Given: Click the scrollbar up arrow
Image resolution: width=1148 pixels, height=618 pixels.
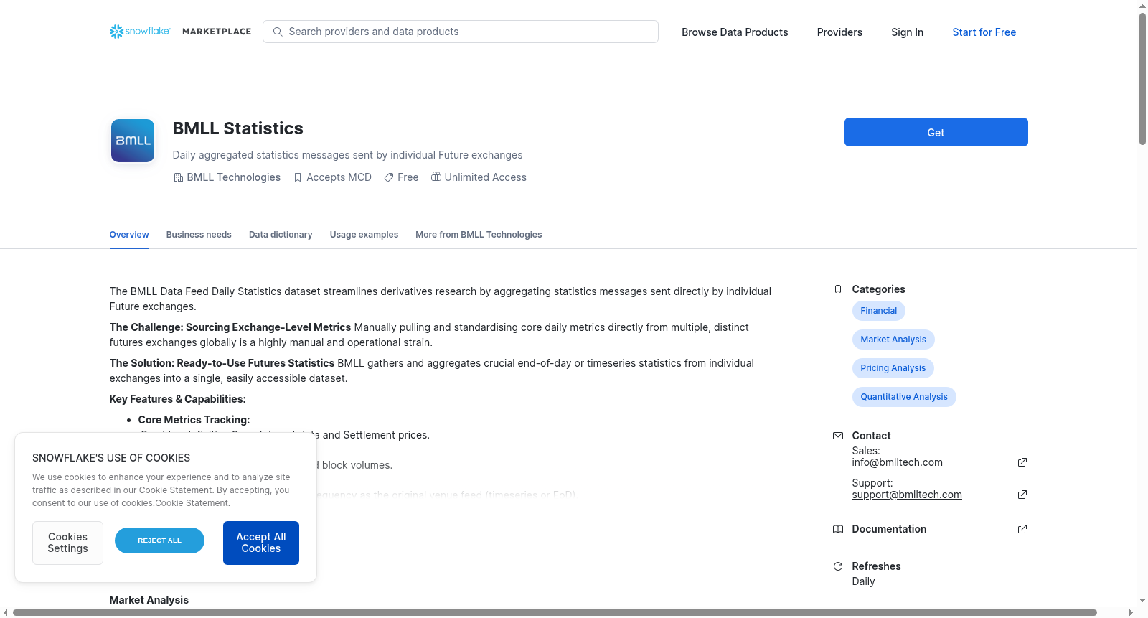Looking at the screenshot, I should tap(1142, 6).
